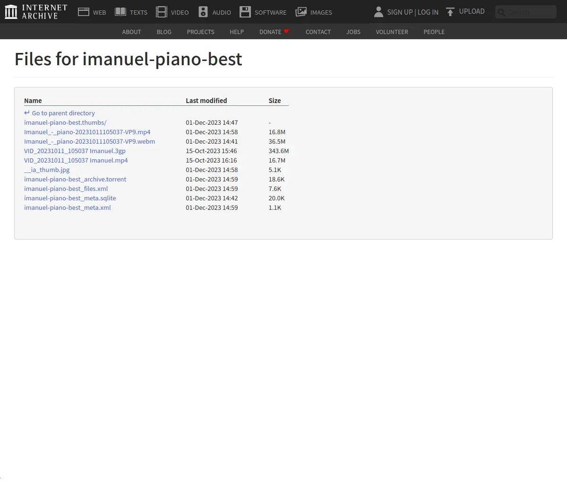Image resolution: width=567 pixels, height=482 pixels.
Task: Click the Name column header
Action: click(x=33, y=101)
